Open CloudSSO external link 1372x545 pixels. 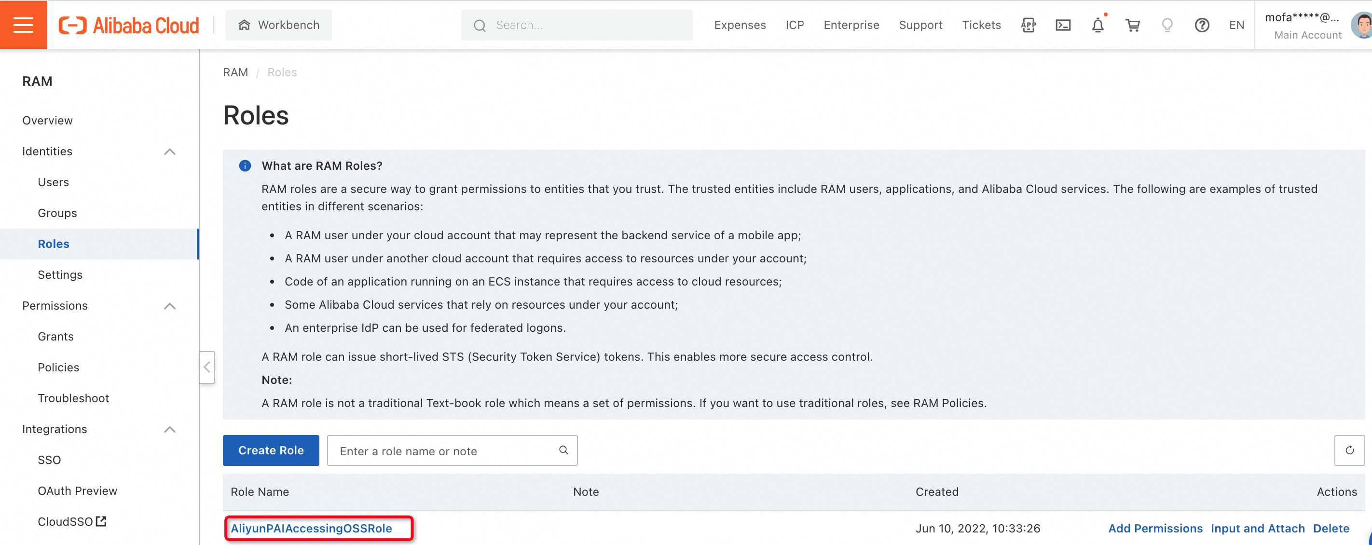pos(72,521)
